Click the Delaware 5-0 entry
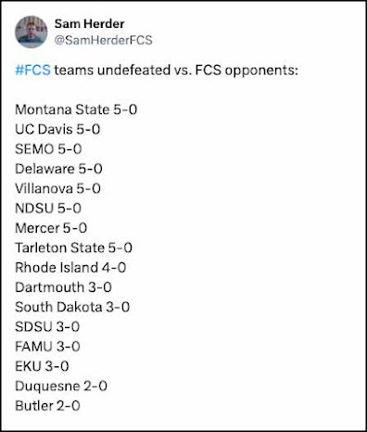The height and width of the screenshot is (432, 367). (58, 169)
